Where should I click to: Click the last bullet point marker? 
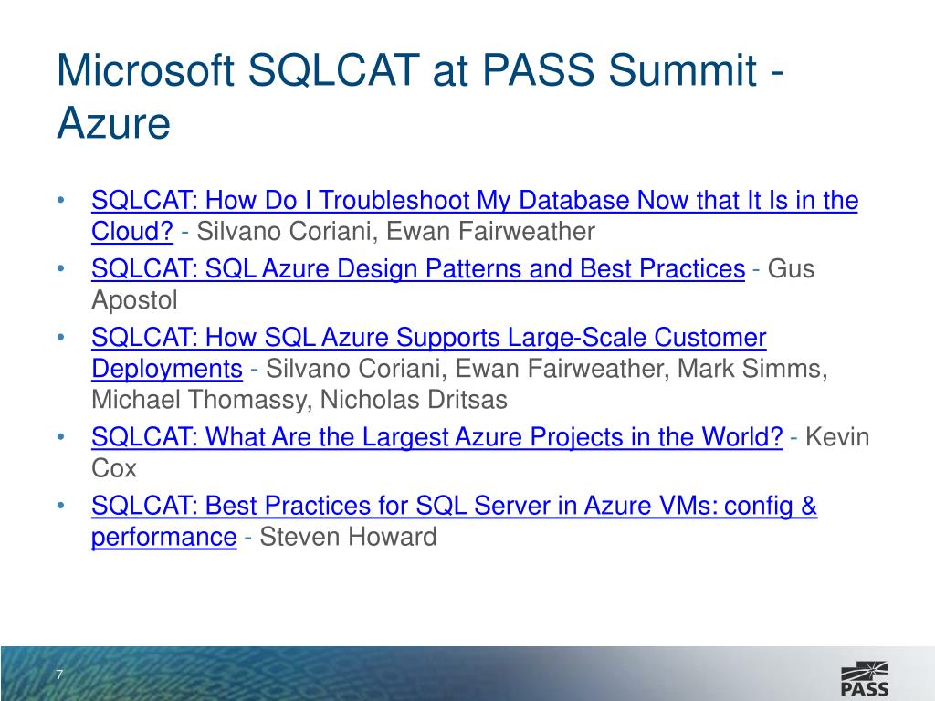click(60, 506)
